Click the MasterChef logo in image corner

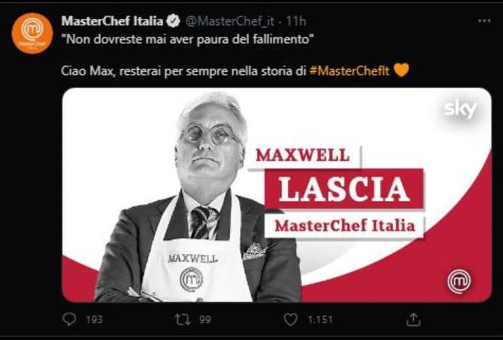tap(459, 281)
